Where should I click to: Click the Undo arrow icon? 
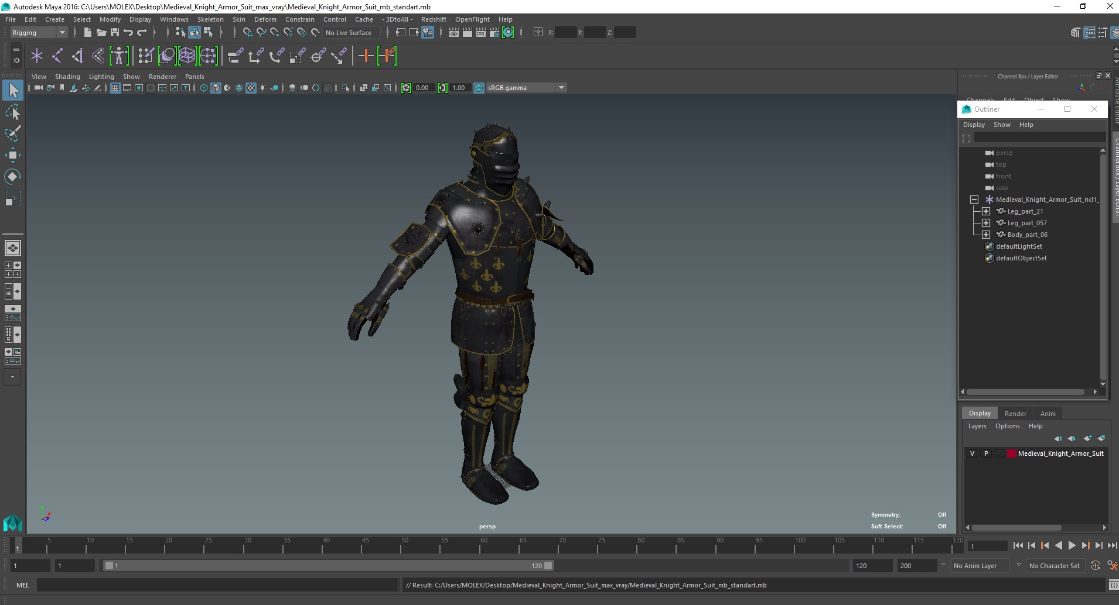pos(128,33)
